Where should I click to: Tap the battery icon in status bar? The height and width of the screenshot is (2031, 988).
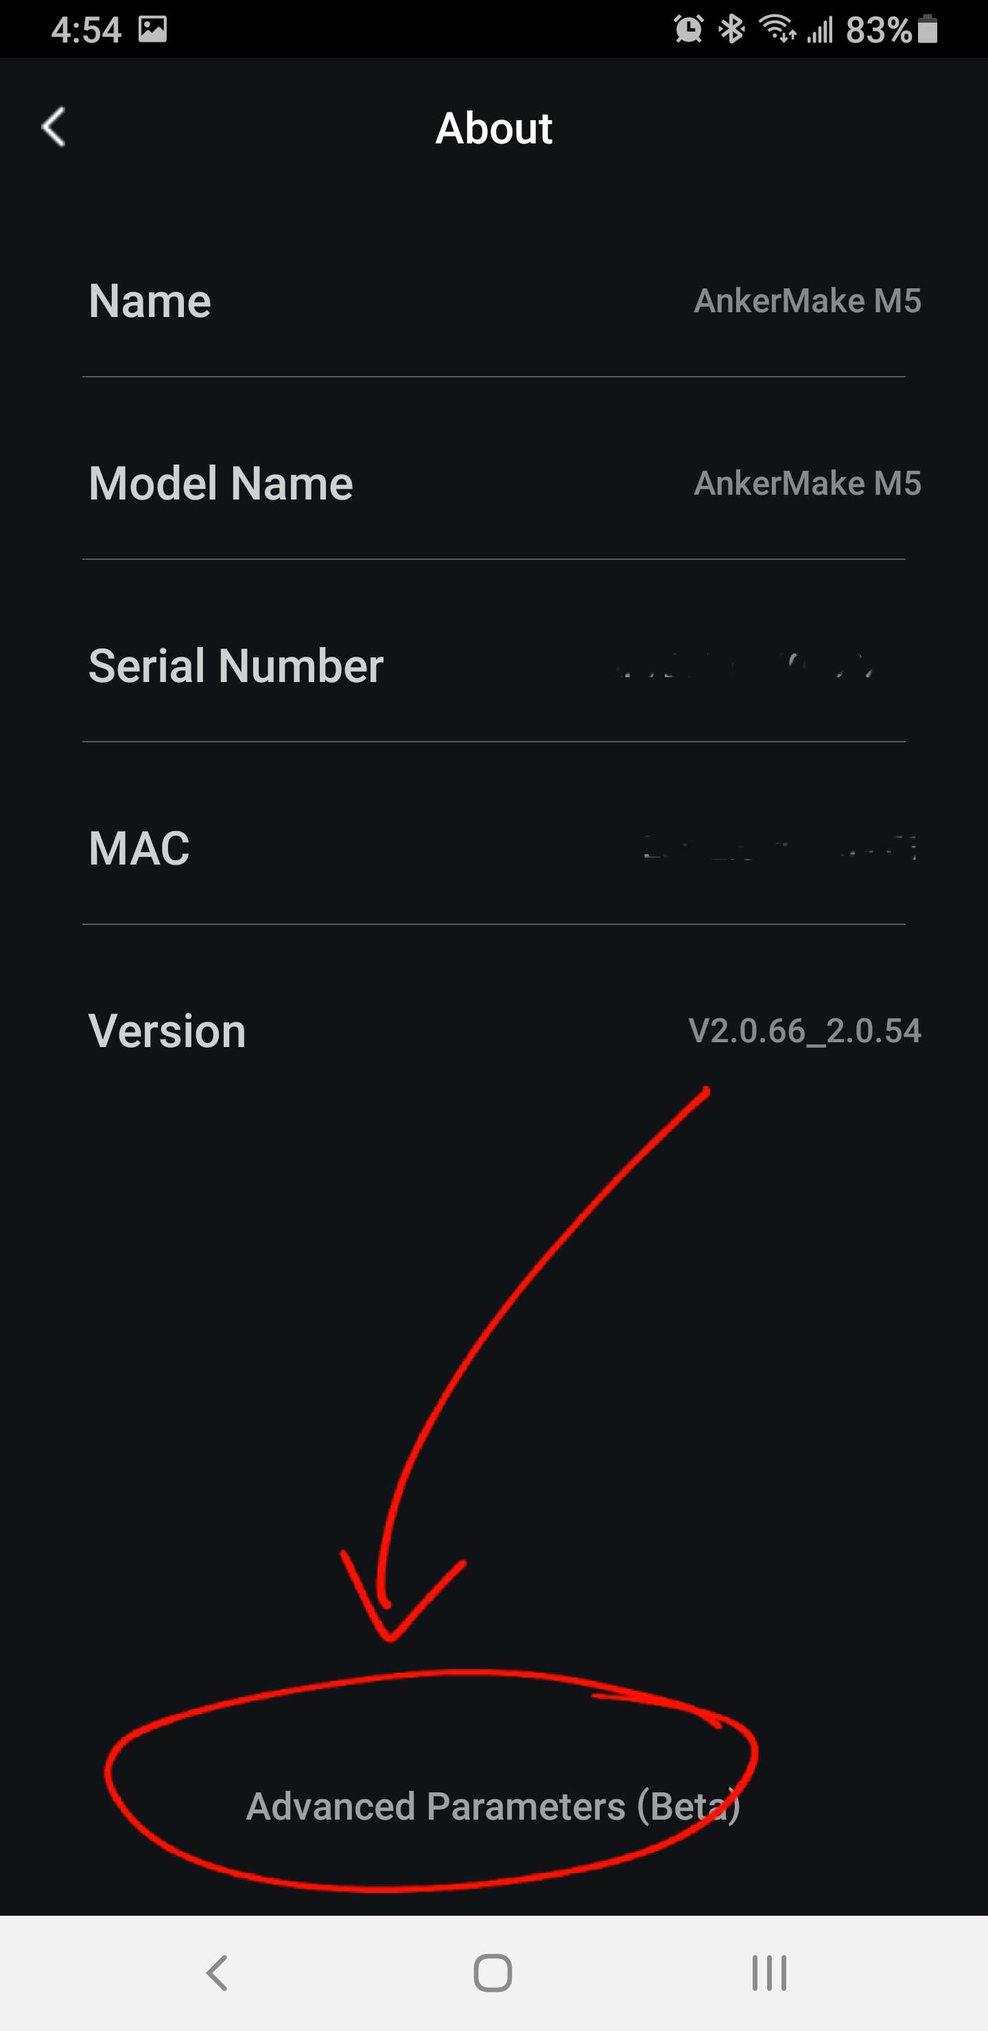[928, 30]
